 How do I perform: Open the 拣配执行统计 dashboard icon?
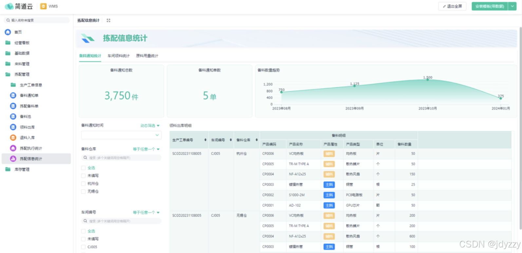tap(13, 148)
